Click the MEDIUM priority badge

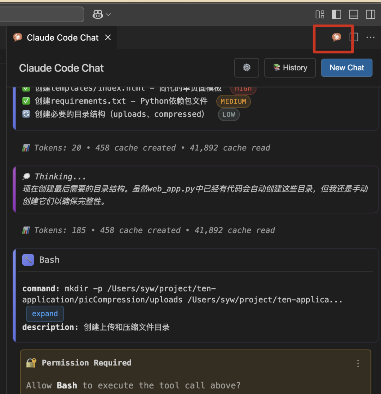click(x=233, y=101)
